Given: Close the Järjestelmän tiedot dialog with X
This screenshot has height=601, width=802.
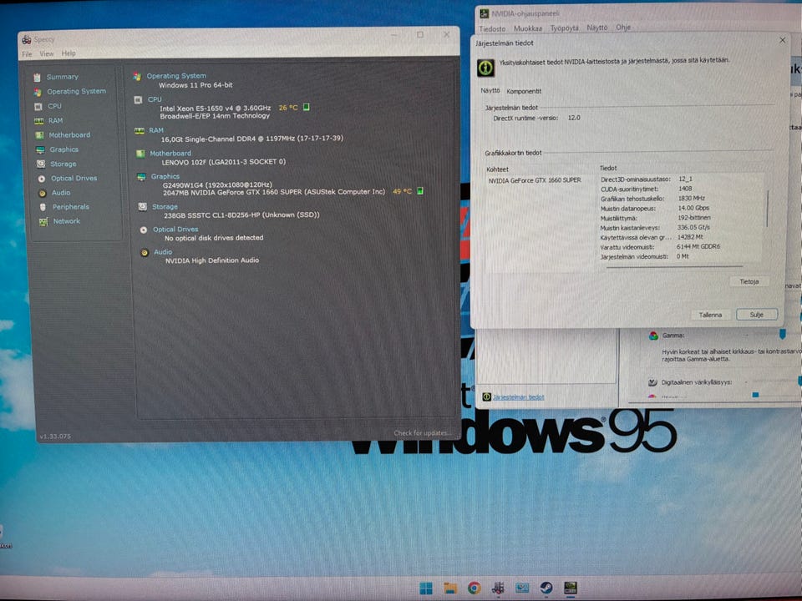Looking at the screenshot, I should coord(782,40).
